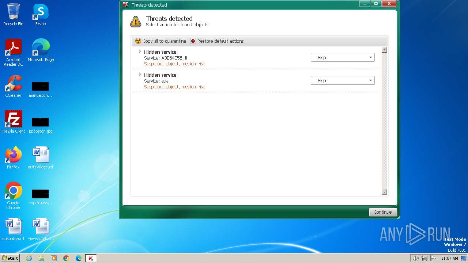Open Skype desktop shortcut

[41, 15]
